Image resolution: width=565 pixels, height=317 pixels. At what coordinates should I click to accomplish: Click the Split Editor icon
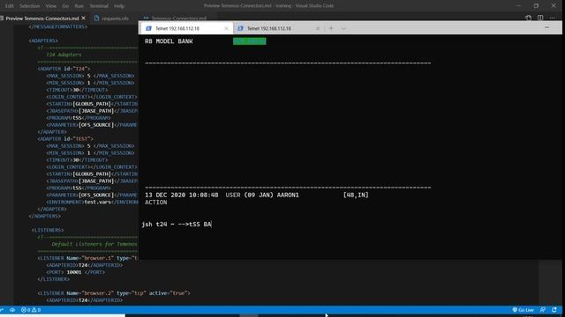point(540,18)
